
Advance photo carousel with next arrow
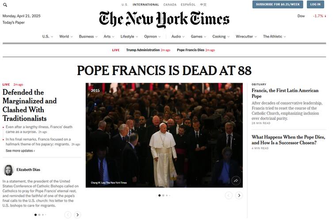tap(239, 195)
